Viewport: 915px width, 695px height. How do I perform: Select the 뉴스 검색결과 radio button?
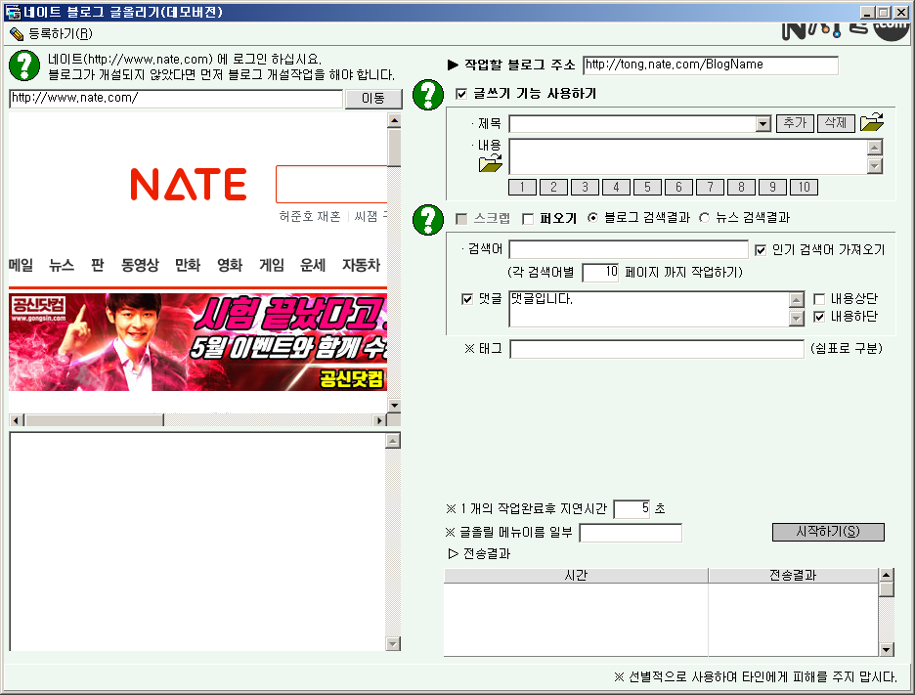click(704, 219)
